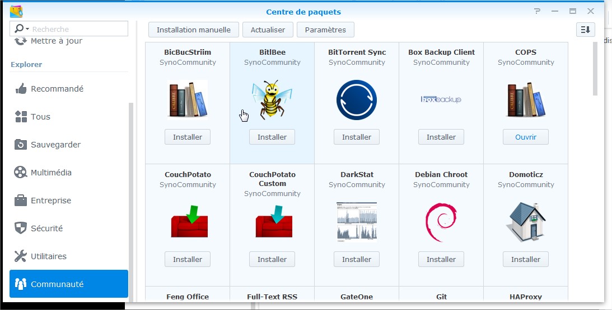
Task: Click Installation manuelle button
Action: (x=194, y=30)
